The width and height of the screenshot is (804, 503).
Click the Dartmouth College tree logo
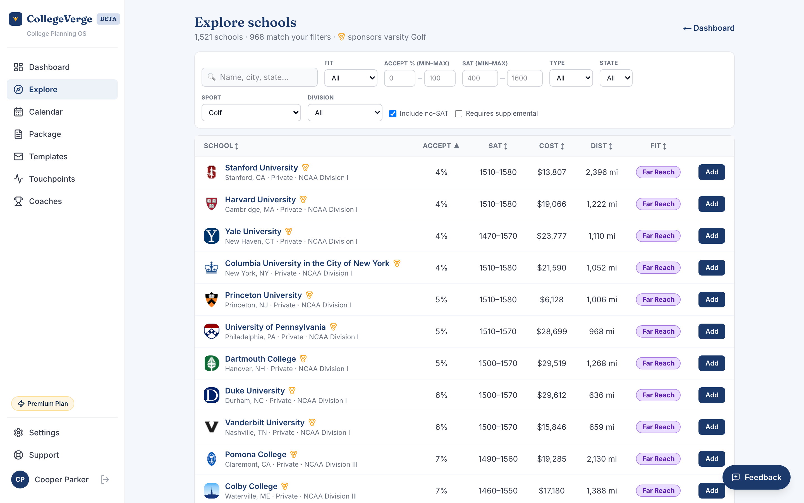click(x=211, y=363)
